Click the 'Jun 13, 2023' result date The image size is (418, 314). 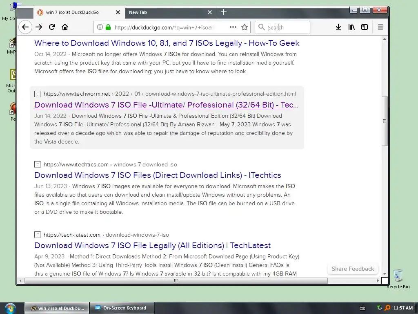[x=50, y=186]
